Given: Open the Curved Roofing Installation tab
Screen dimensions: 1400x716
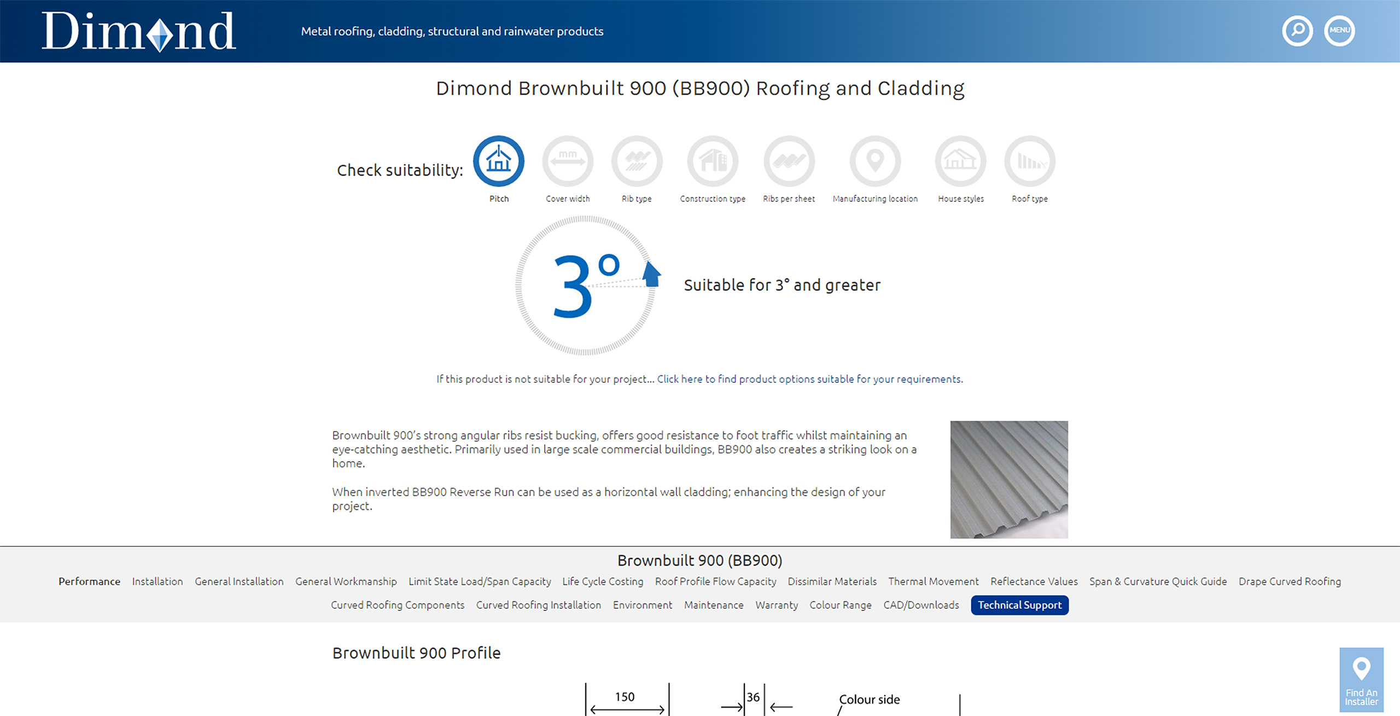Looking at the screenshot, I should click(538, 605).
